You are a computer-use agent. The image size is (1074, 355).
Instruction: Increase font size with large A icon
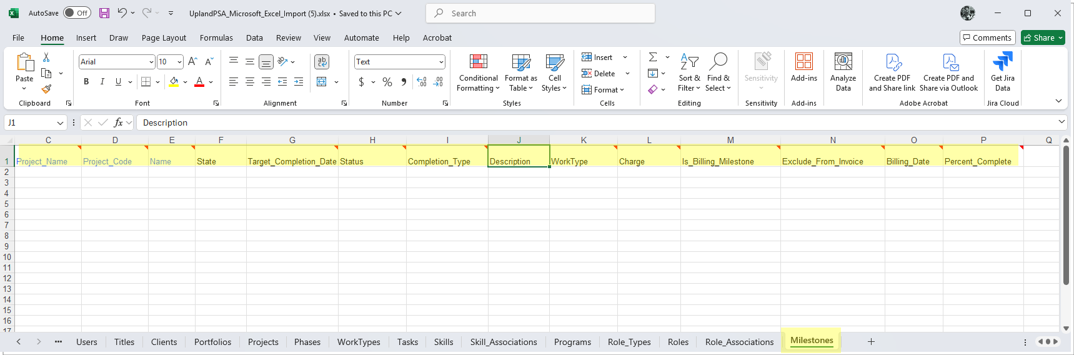tap(193, 61)
